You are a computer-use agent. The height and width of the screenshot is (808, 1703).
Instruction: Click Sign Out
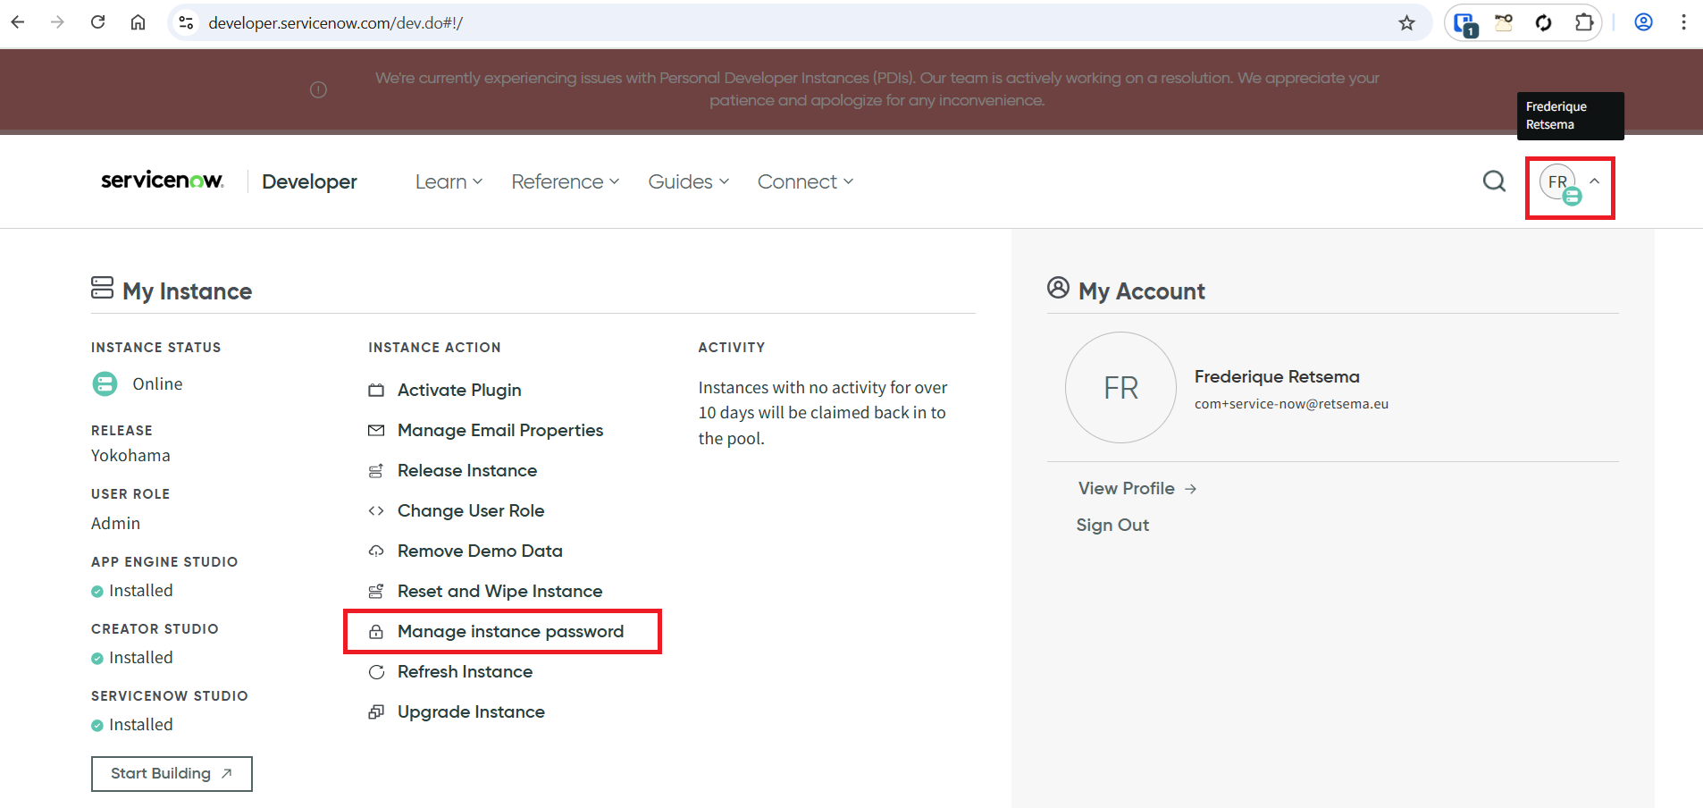pyautogui.click(x=1112, y=526)
